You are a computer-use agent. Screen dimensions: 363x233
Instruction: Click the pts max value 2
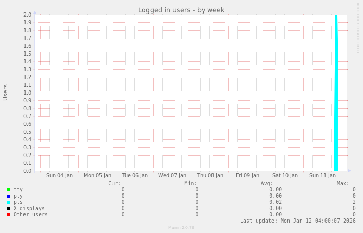point(354,202)
